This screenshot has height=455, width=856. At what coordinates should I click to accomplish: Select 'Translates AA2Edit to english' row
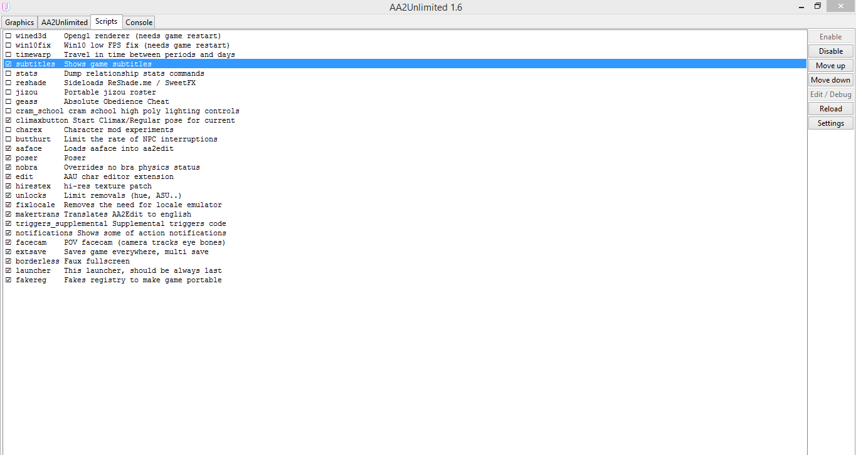pos(404,214)
